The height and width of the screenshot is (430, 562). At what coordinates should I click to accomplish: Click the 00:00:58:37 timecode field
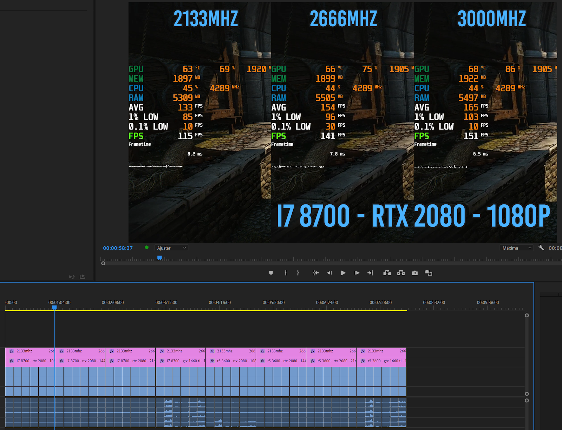pos(118,248)
